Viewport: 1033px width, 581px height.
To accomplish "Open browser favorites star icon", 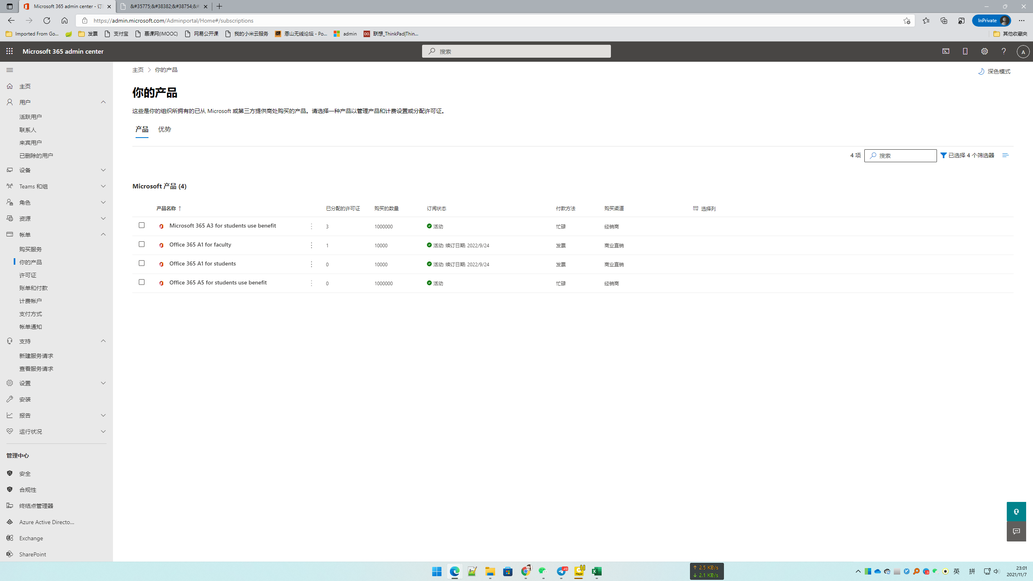I will 926,21.
